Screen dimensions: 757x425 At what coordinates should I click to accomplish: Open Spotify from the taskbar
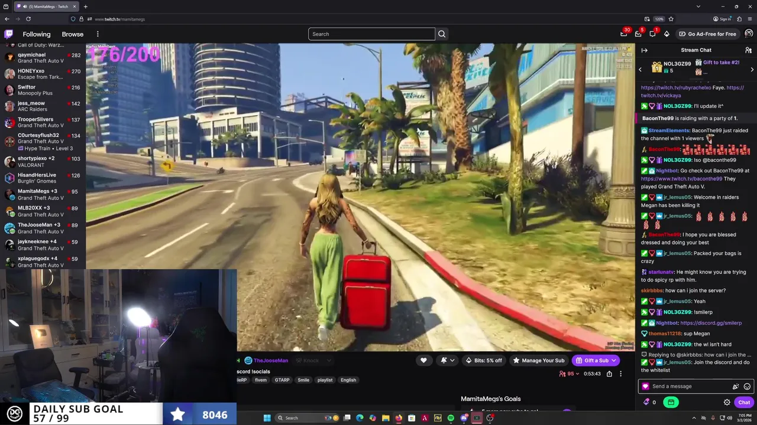451,418
